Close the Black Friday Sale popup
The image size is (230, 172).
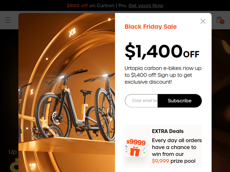[x=203, y=21]
